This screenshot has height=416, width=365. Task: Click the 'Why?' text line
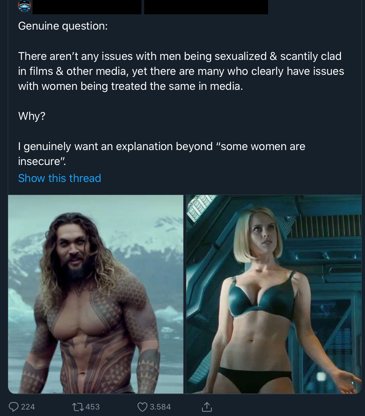32,116
